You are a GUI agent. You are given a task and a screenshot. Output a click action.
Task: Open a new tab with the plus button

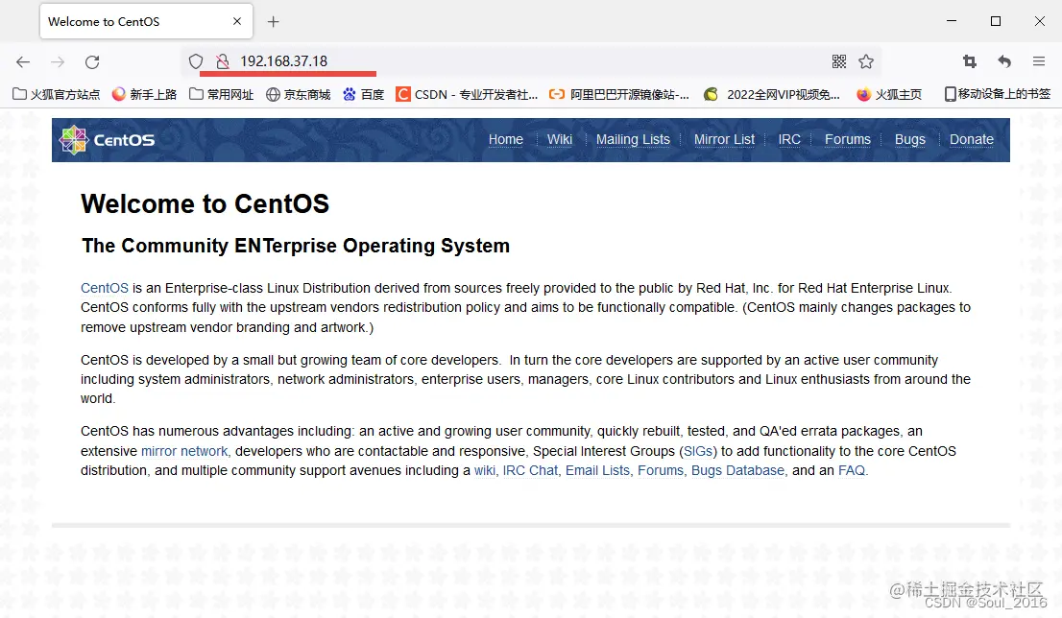[273, 22]
